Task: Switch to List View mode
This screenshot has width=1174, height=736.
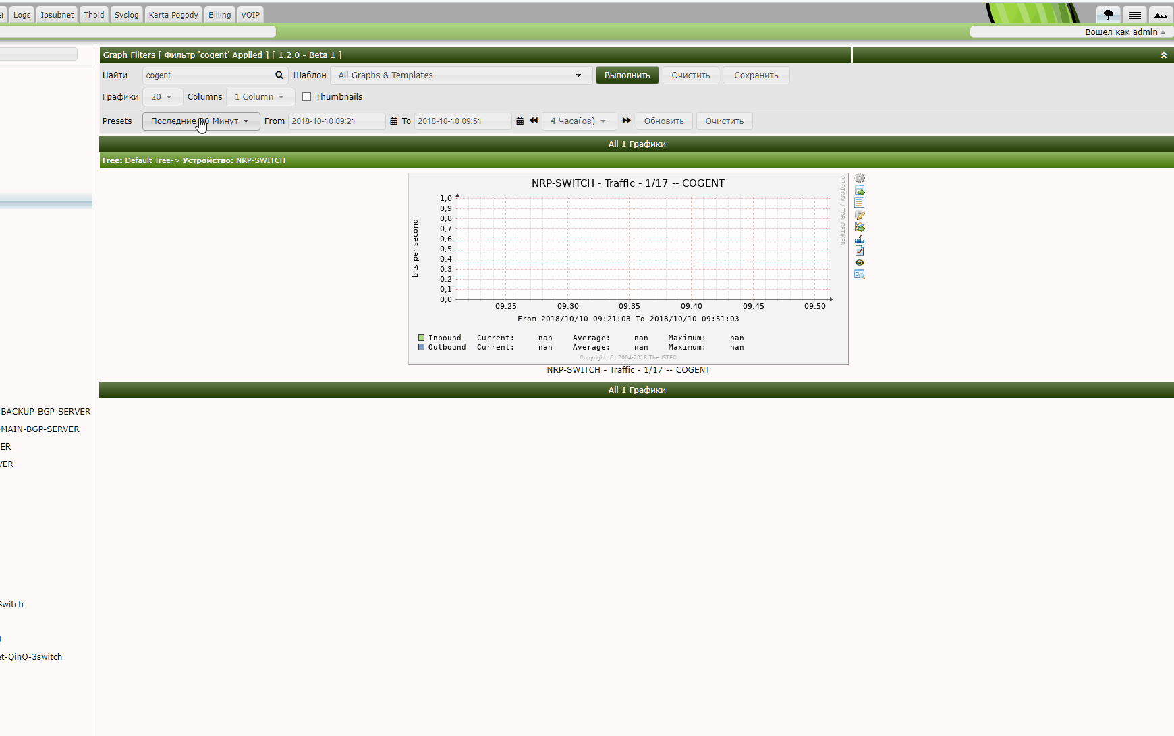Action: [1135, 14]
